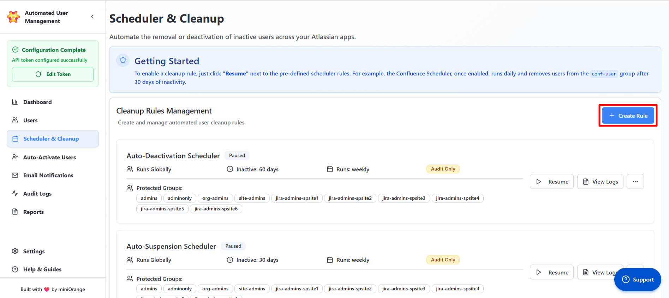Click the Auto-Activate Users person-plus icon
The width and height of the screenshot is (669, 298).
point(15,157)
